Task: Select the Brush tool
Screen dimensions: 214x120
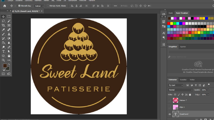Action: [x=3, y=34]
